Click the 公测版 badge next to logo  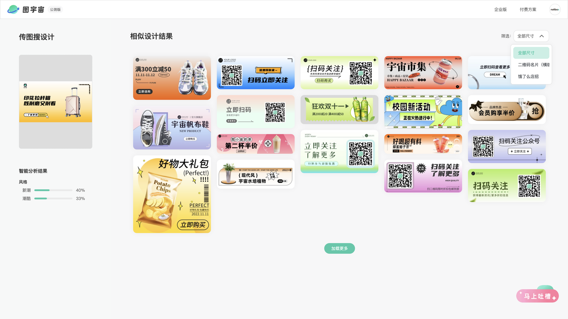(55, 9)
